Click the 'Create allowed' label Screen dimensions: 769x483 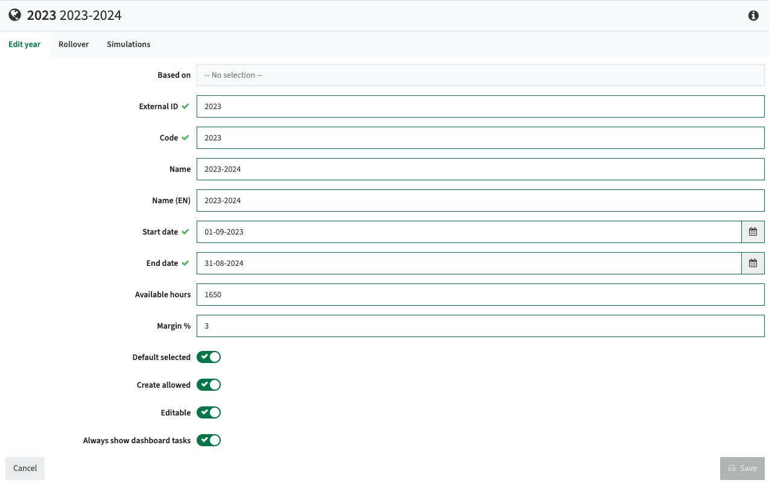tap(163, 385)
